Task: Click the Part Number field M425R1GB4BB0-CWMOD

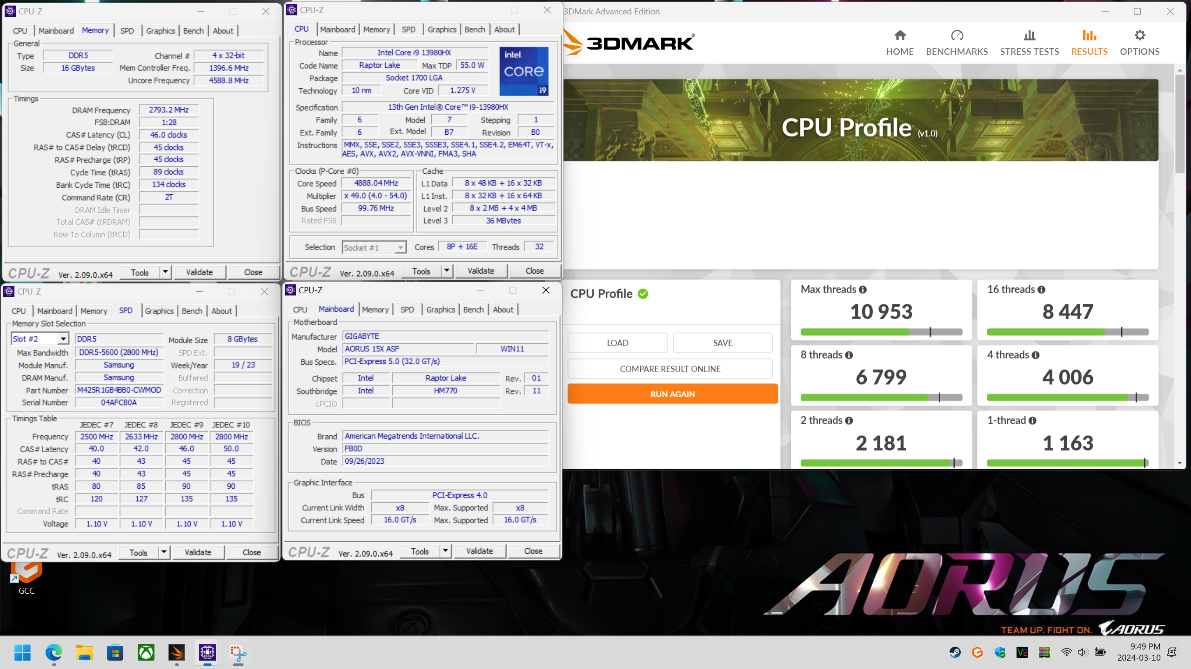Action: [x=119, y=390]
